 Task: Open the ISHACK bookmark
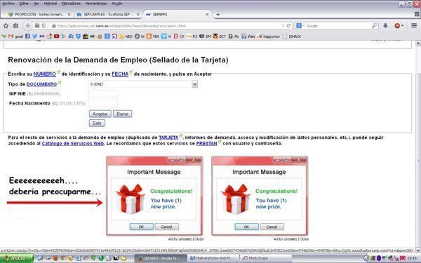point(292,36)
